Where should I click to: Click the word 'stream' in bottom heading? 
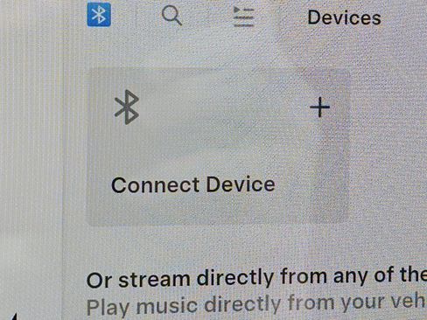click(x=155, y=279)
